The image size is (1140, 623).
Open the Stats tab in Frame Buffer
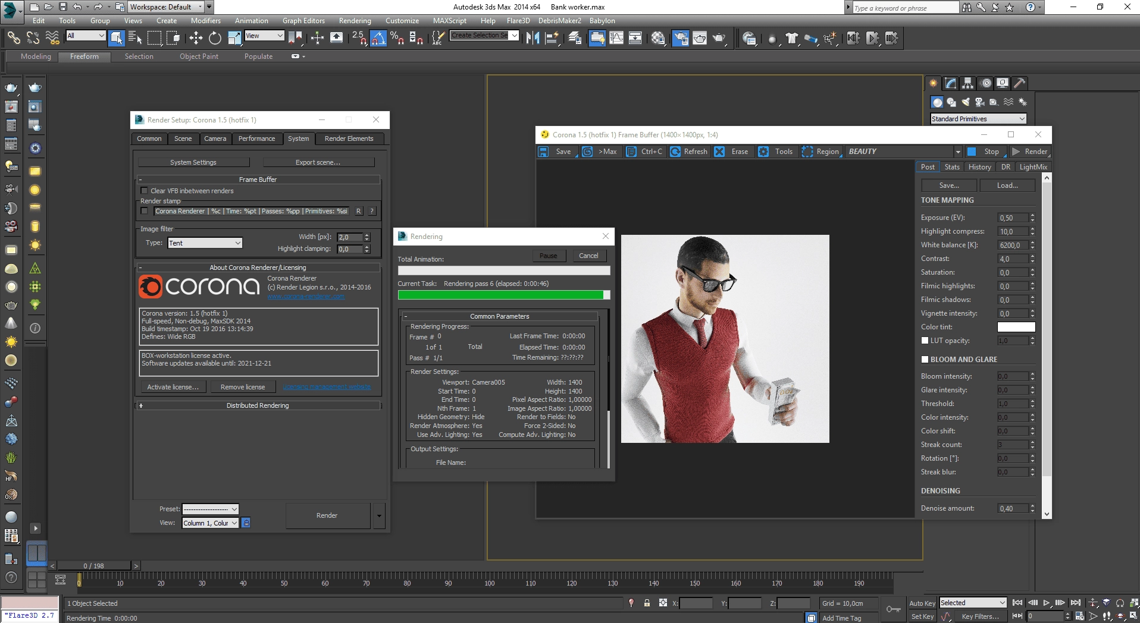point(952,167)
